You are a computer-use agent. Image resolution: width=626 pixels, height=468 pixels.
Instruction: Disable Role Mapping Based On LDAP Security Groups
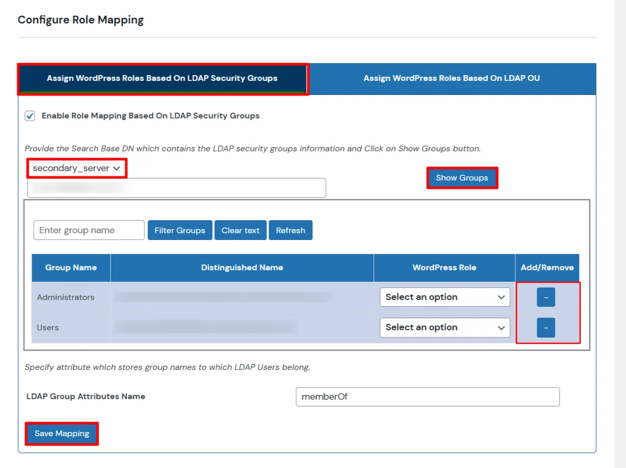tap(30, 116)
